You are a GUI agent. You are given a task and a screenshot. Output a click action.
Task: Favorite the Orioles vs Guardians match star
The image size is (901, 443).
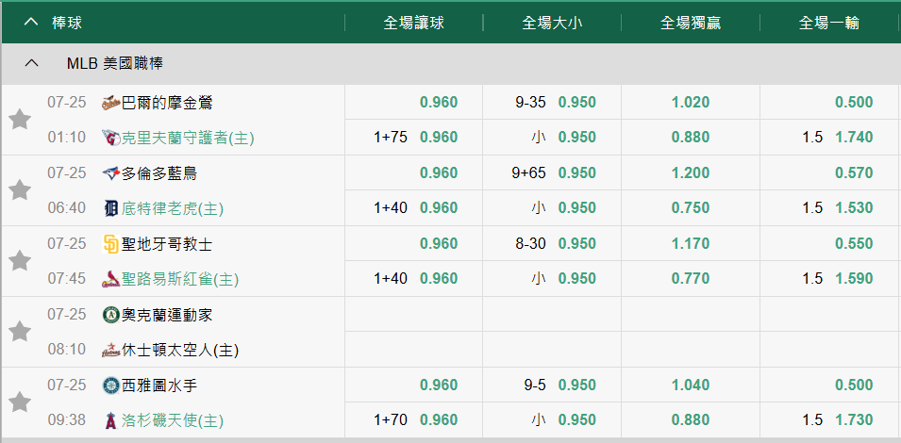point(20,120)
